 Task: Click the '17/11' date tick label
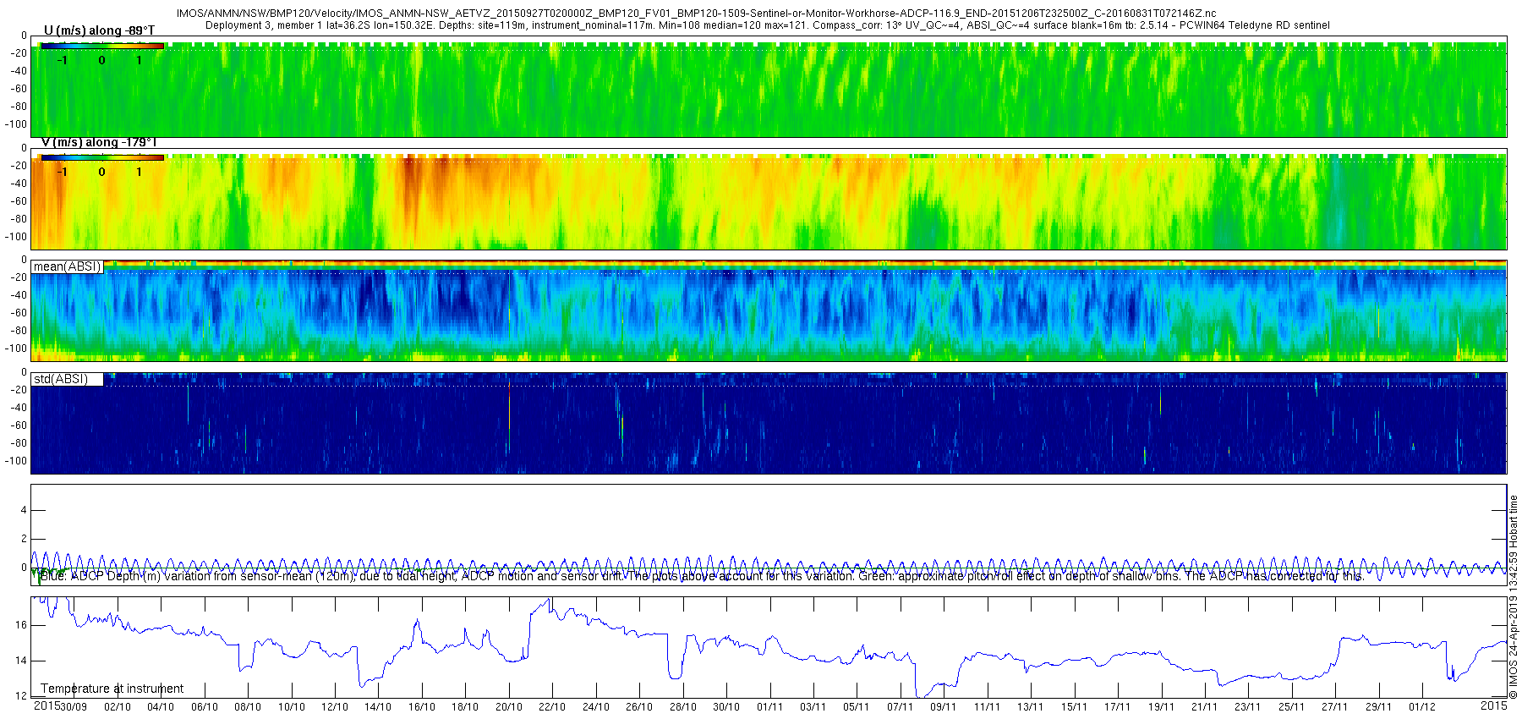[x=1118, y=707]
